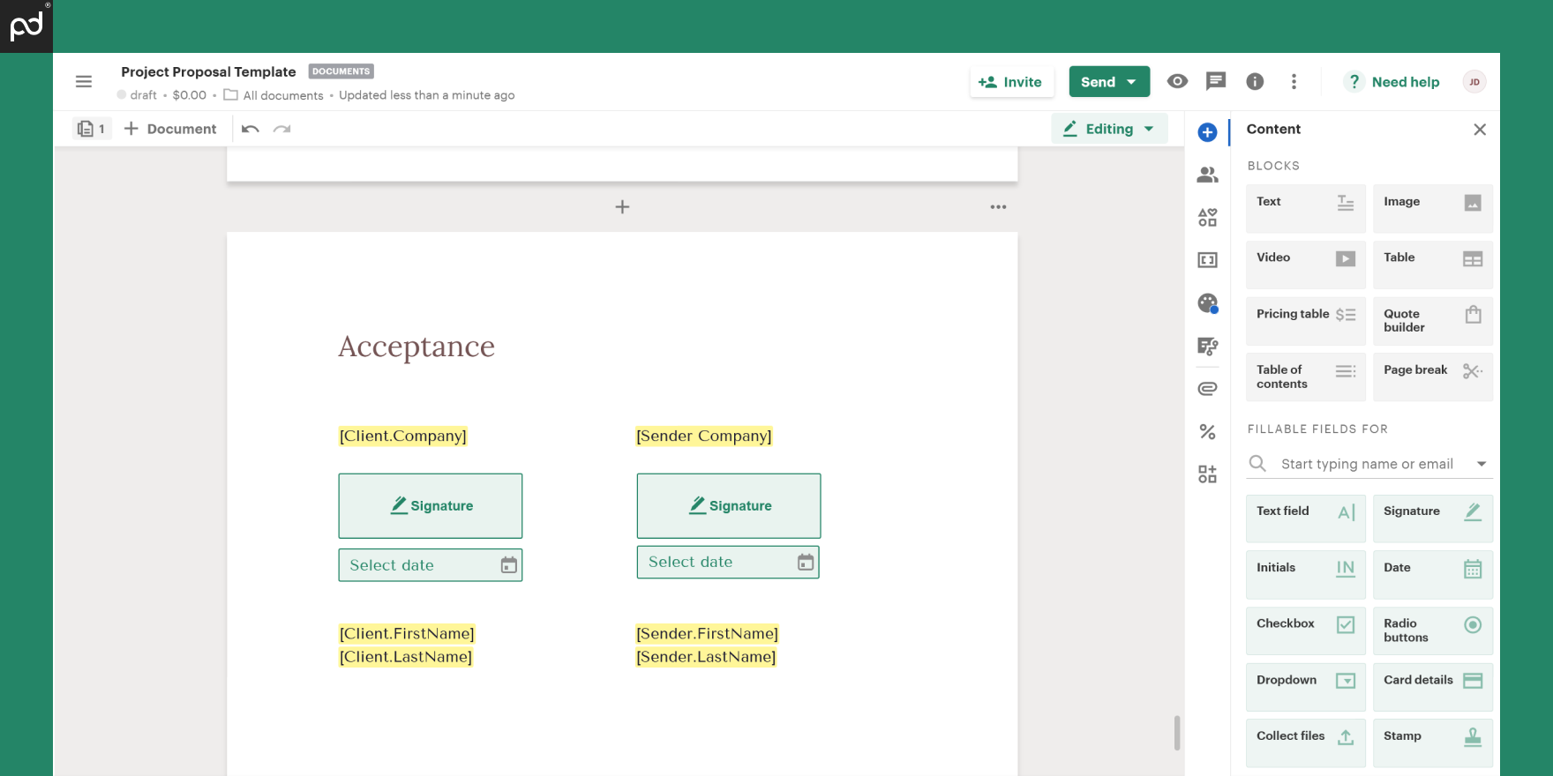Open the comments chat icon

(x=1216, y=81)
